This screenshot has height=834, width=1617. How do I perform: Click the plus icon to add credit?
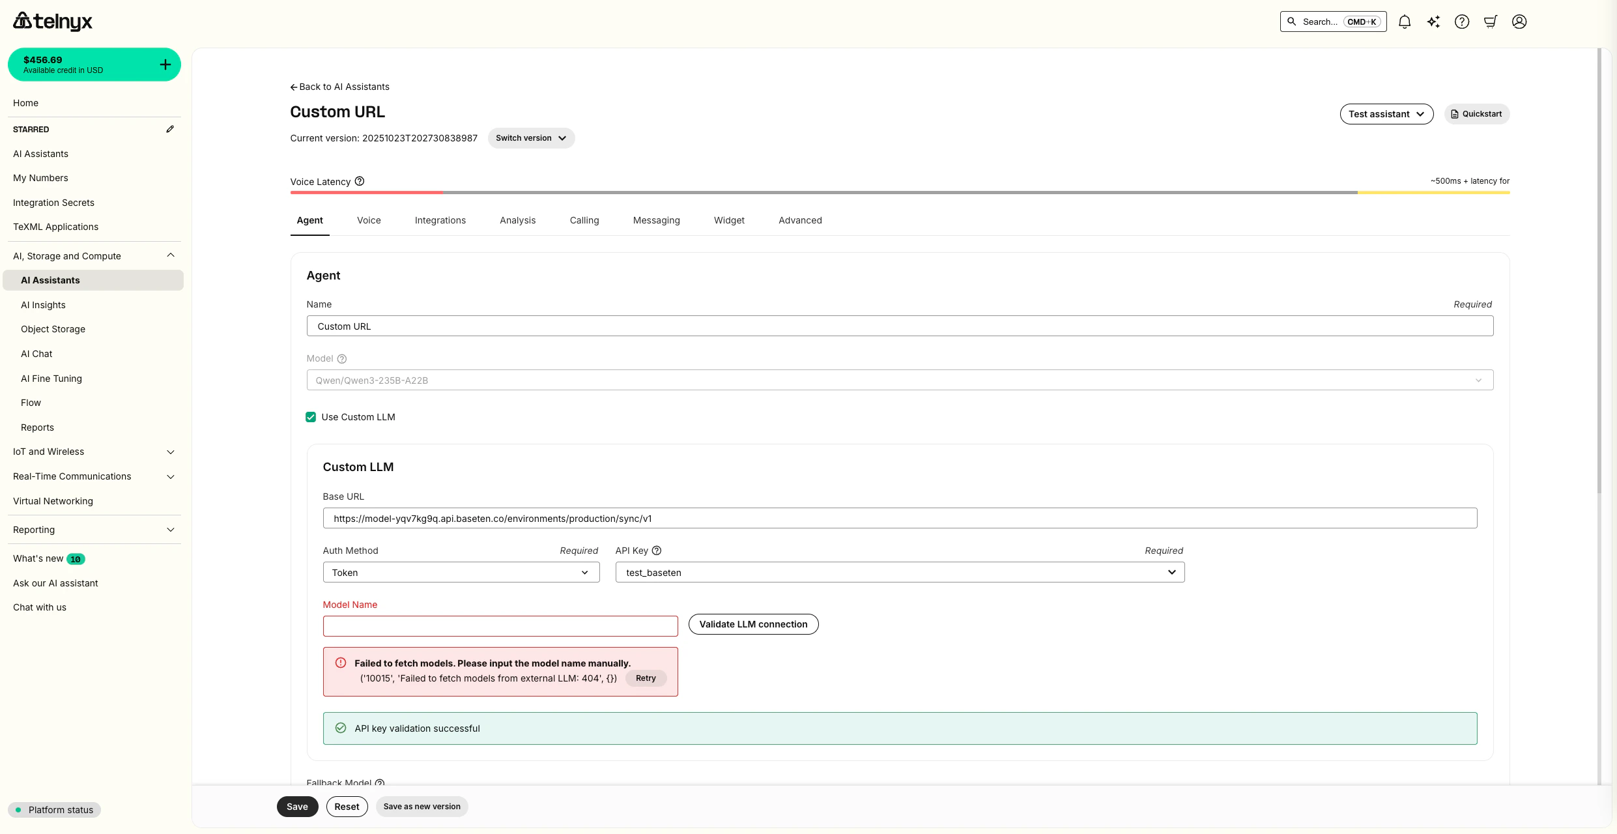tap(165, 64)
